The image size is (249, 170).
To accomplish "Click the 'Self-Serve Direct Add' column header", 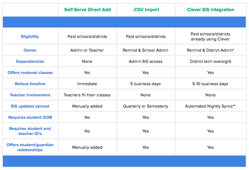I will click(87, 9).
